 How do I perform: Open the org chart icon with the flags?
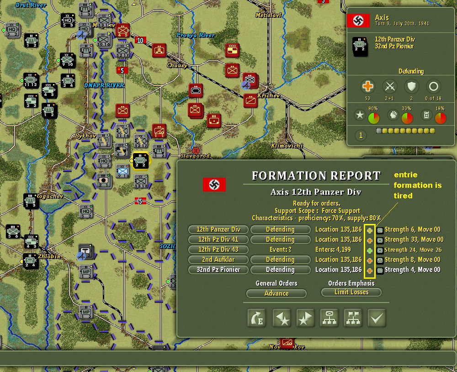click(x=353, y=318)
